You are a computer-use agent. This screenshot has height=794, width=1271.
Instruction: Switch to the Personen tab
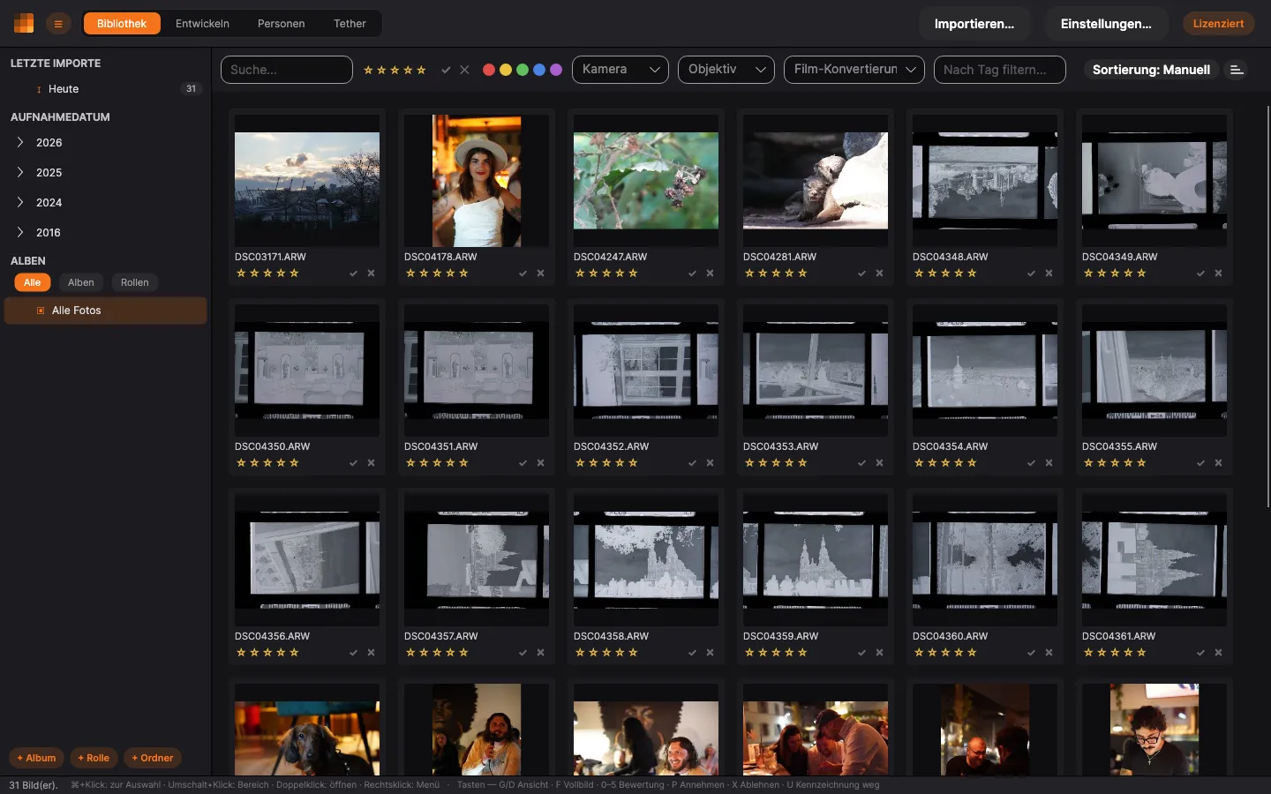(282, 24)
